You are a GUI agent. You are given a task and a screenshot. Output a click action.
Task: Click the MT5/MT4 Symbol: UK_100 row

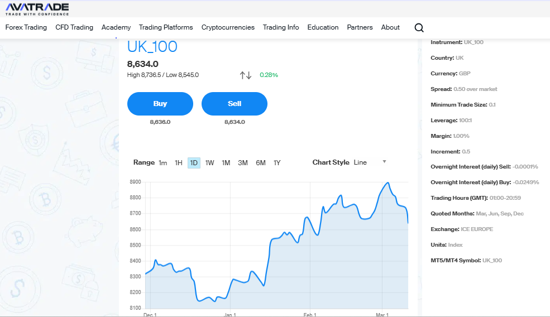click(x=466, y=261)
